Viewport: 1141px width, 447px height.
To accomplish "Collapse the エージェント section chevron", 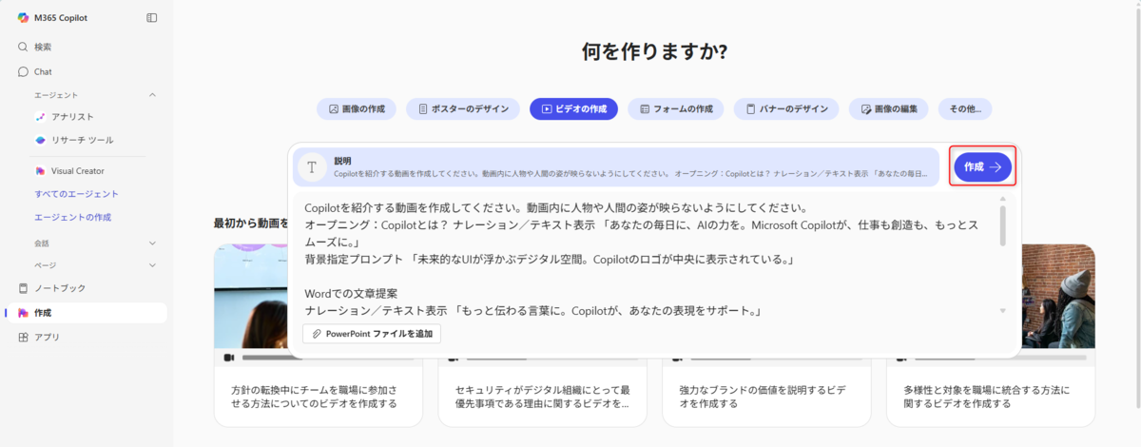I will [153, 95].
